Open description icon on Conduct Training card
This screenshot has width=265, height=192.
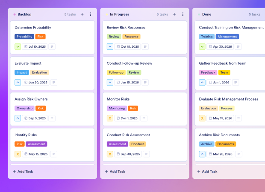(x=238, y=46)
